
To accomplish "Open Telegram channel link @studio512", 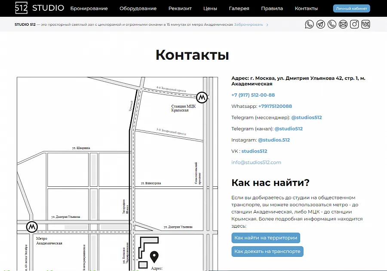I will [289, 129].
